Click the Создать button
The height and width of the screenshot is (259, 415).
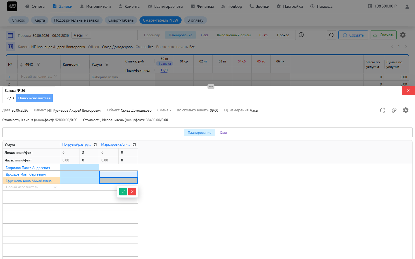tap(353, 35)
